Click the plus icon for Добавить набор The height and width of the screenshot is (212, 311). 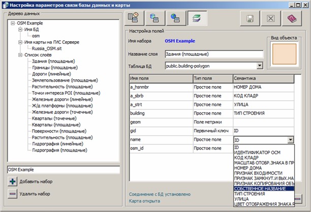pyautogui.click(x=12, y=181)
